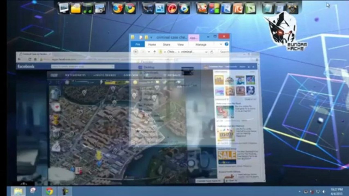
Task: Launch Windows Media Player from dock
Action: pos(184,8)
